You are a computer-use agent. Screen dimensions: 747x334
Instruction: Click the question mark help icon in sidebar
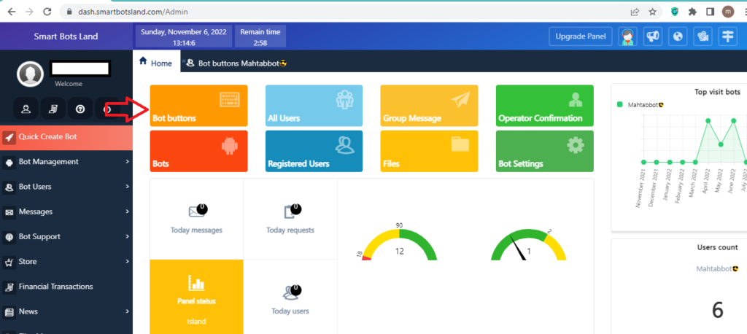80,109
